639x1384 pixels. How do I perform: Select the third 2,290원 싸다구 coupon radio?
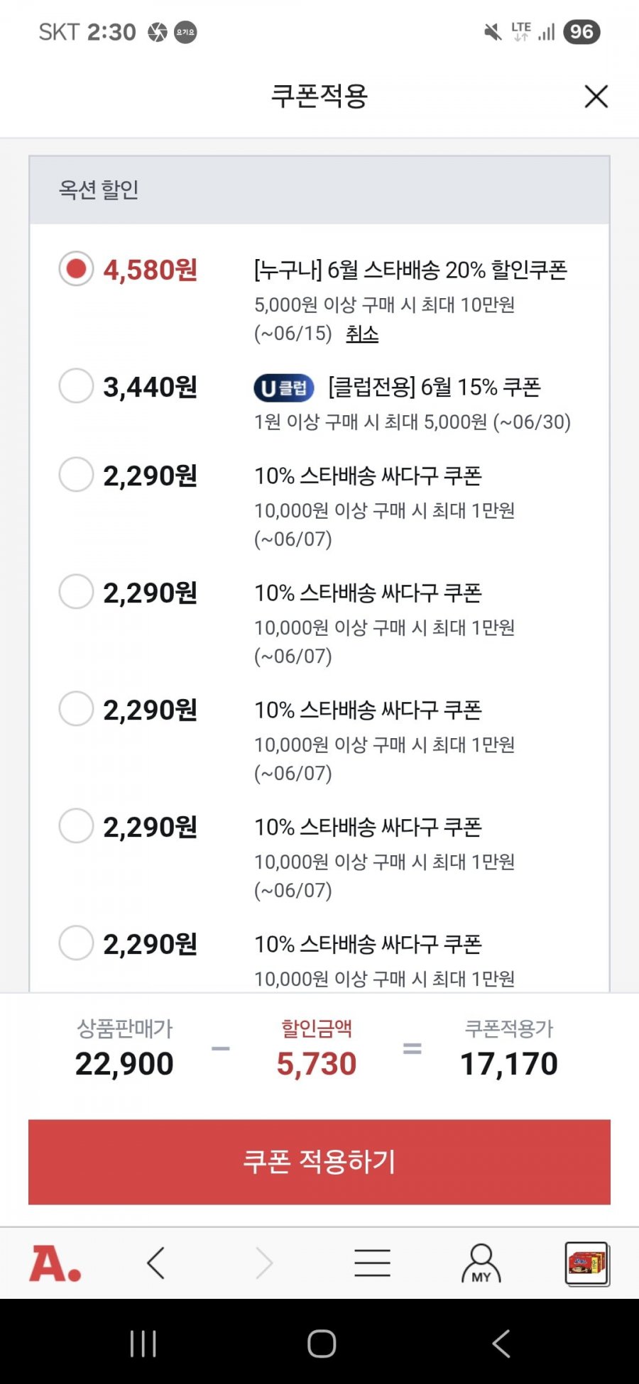76,709
